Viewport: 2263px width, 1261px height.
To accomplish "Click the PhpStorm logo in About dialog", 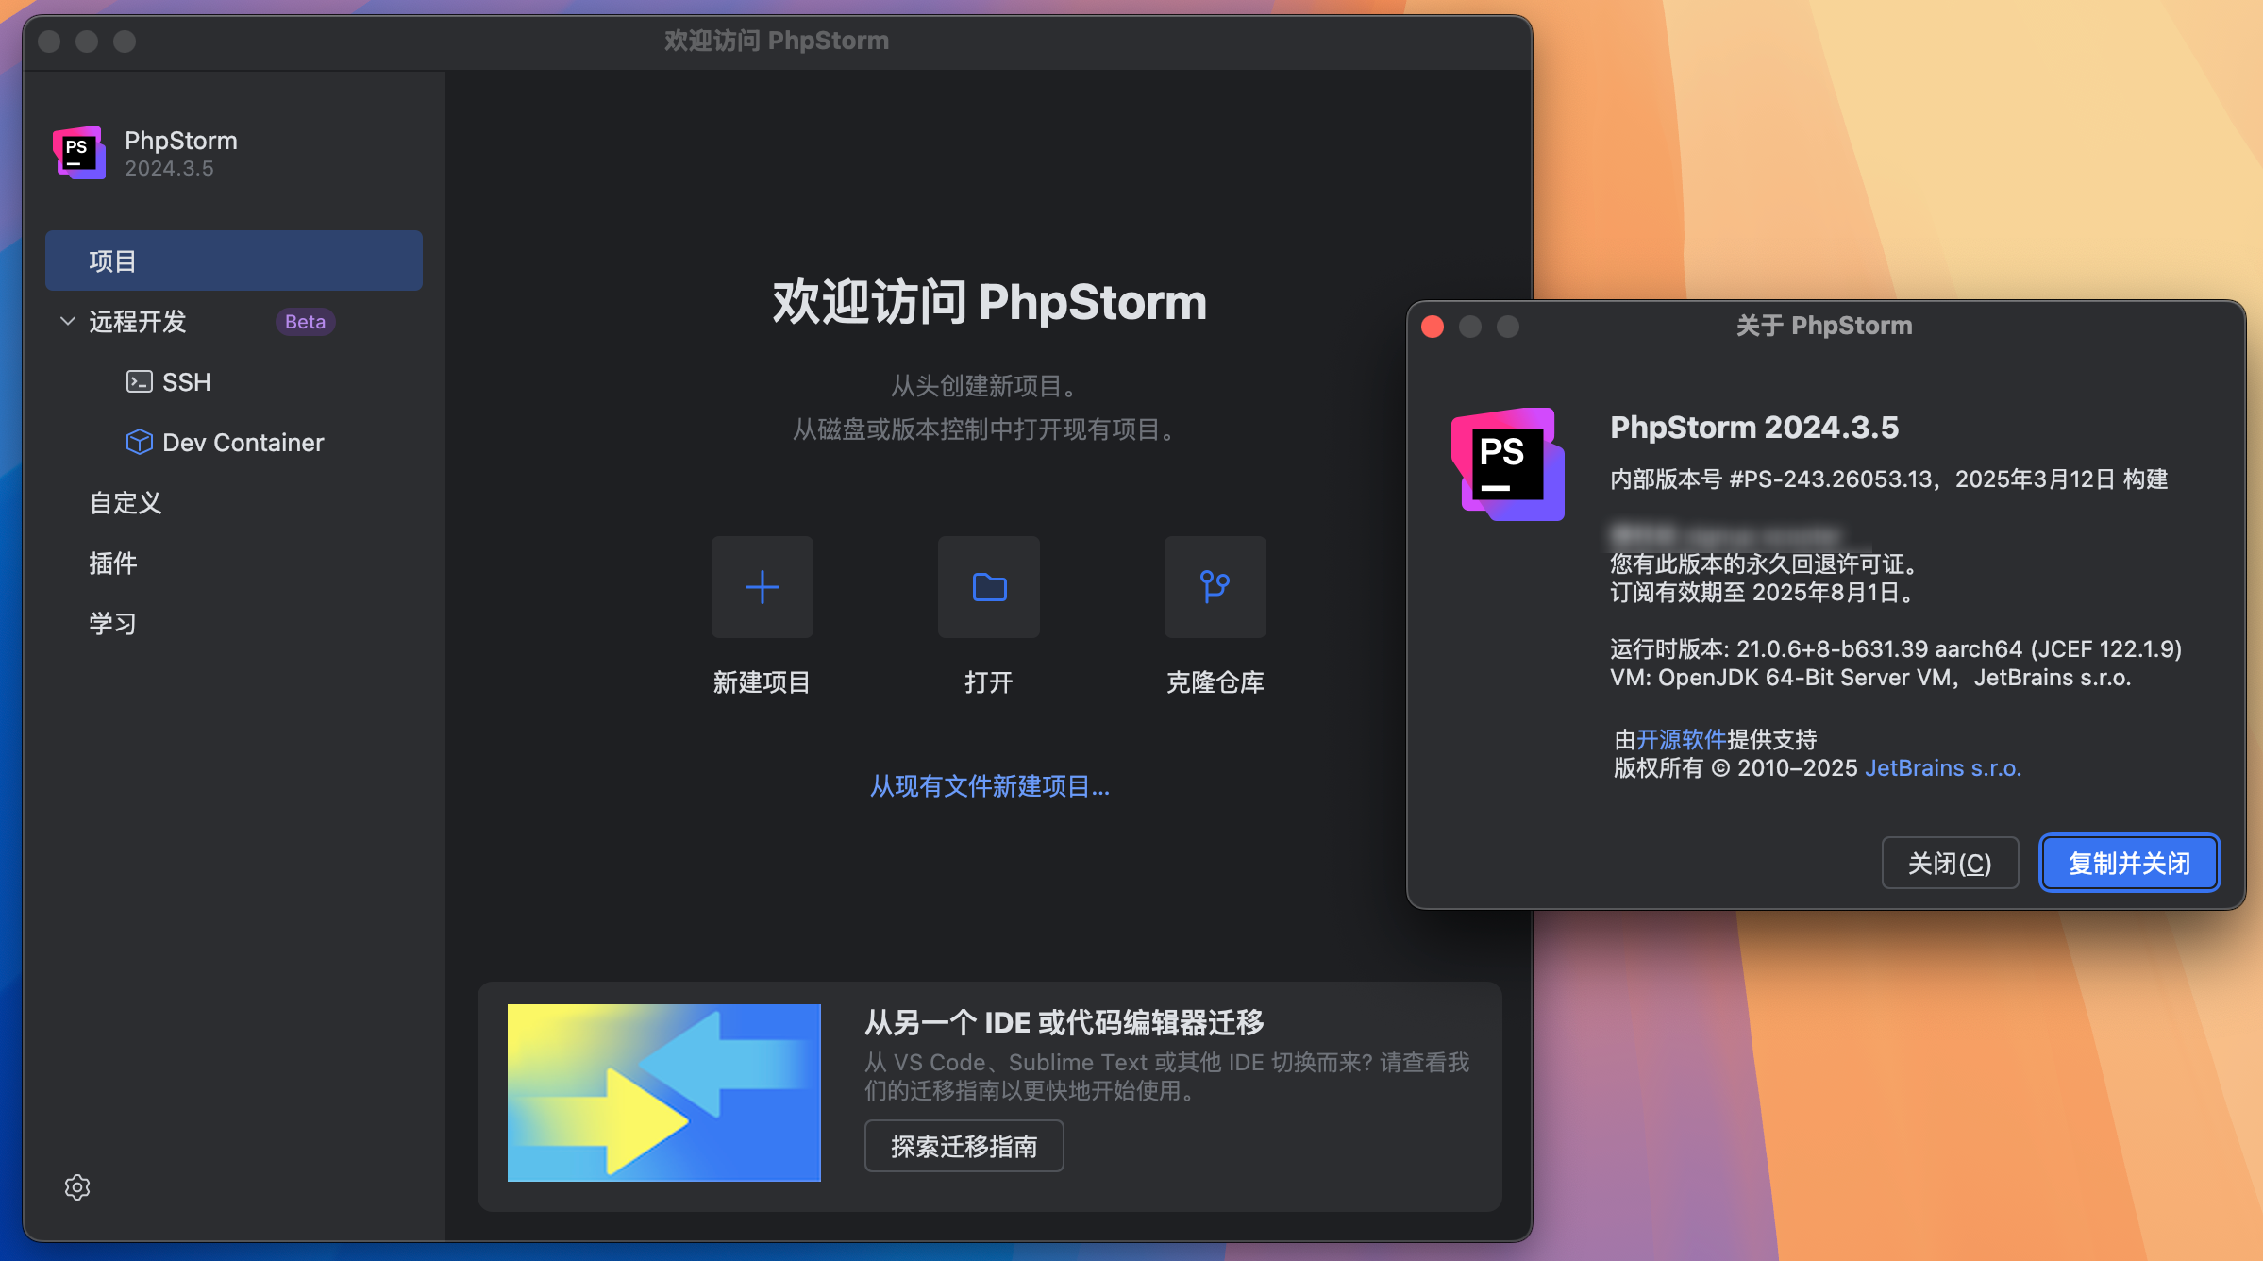I will point(1508,464).
